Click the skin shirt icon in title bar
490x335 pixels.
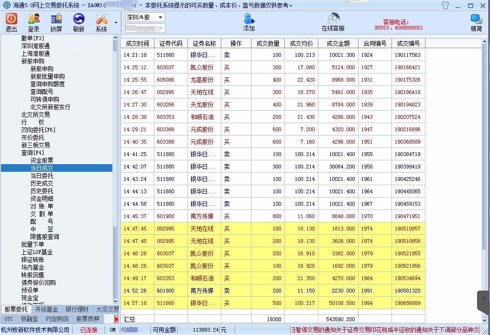(446, 6)
